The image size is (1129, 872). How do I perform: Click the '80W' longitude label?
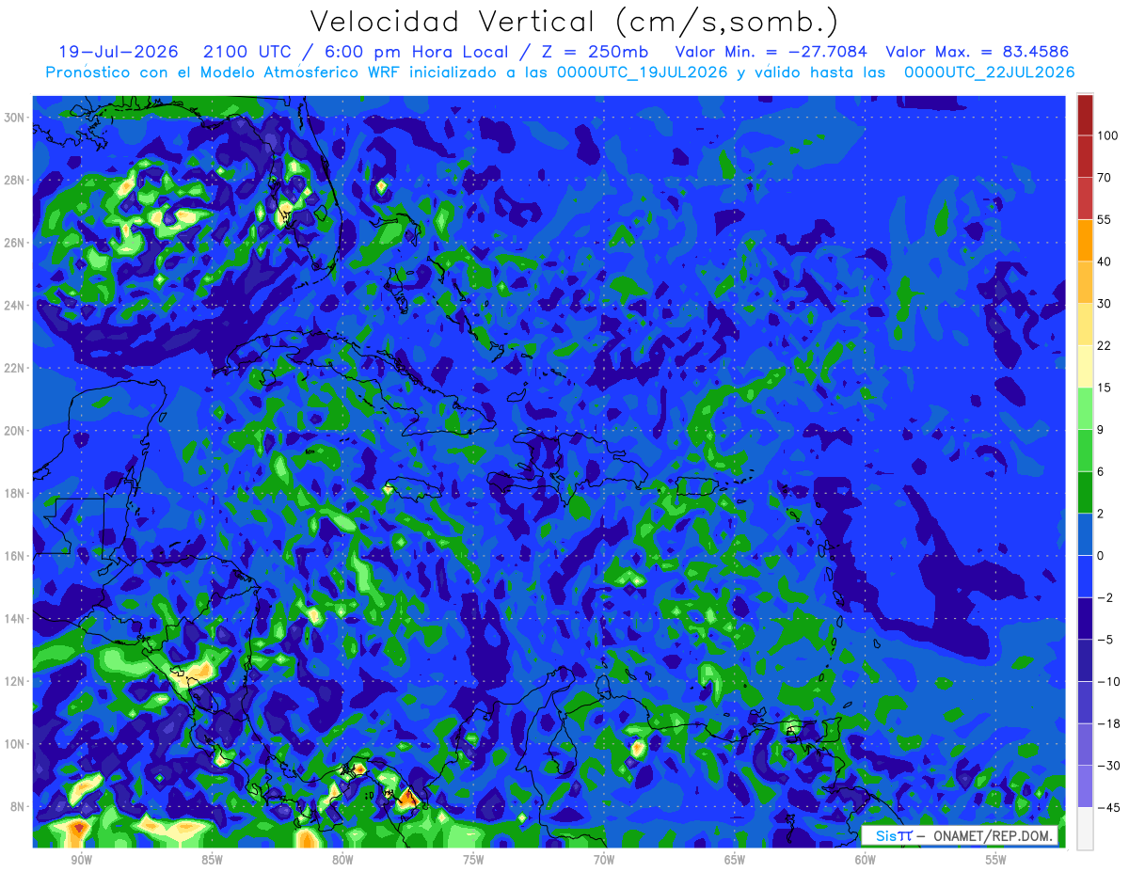[342, 860]
